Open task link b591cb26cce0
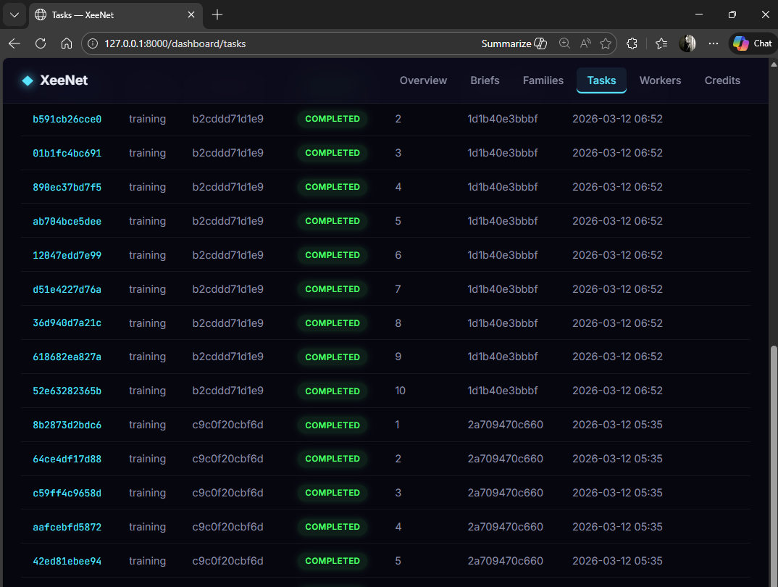Screen dimensions: 778x587 (67, 119)
